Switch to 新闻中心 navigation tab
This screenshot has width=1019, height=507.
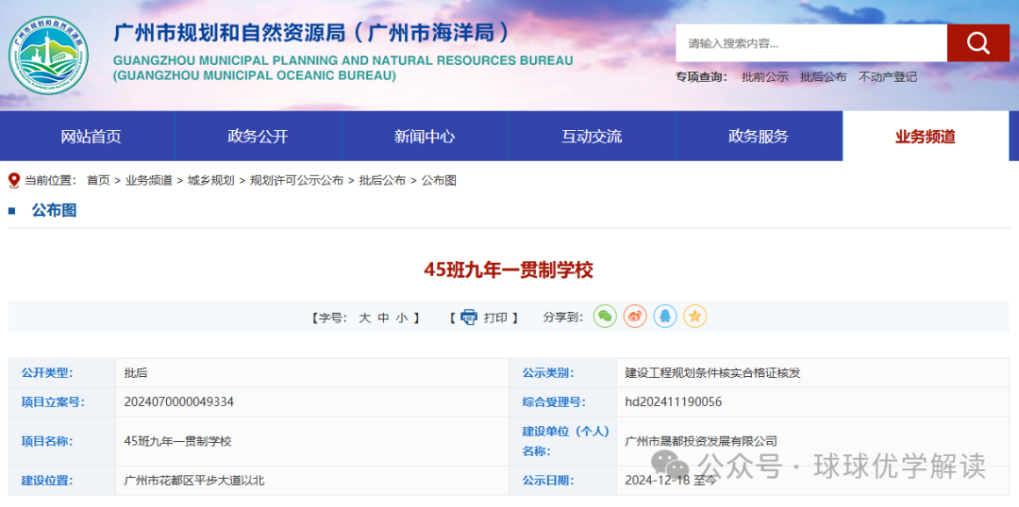[425, 137]
